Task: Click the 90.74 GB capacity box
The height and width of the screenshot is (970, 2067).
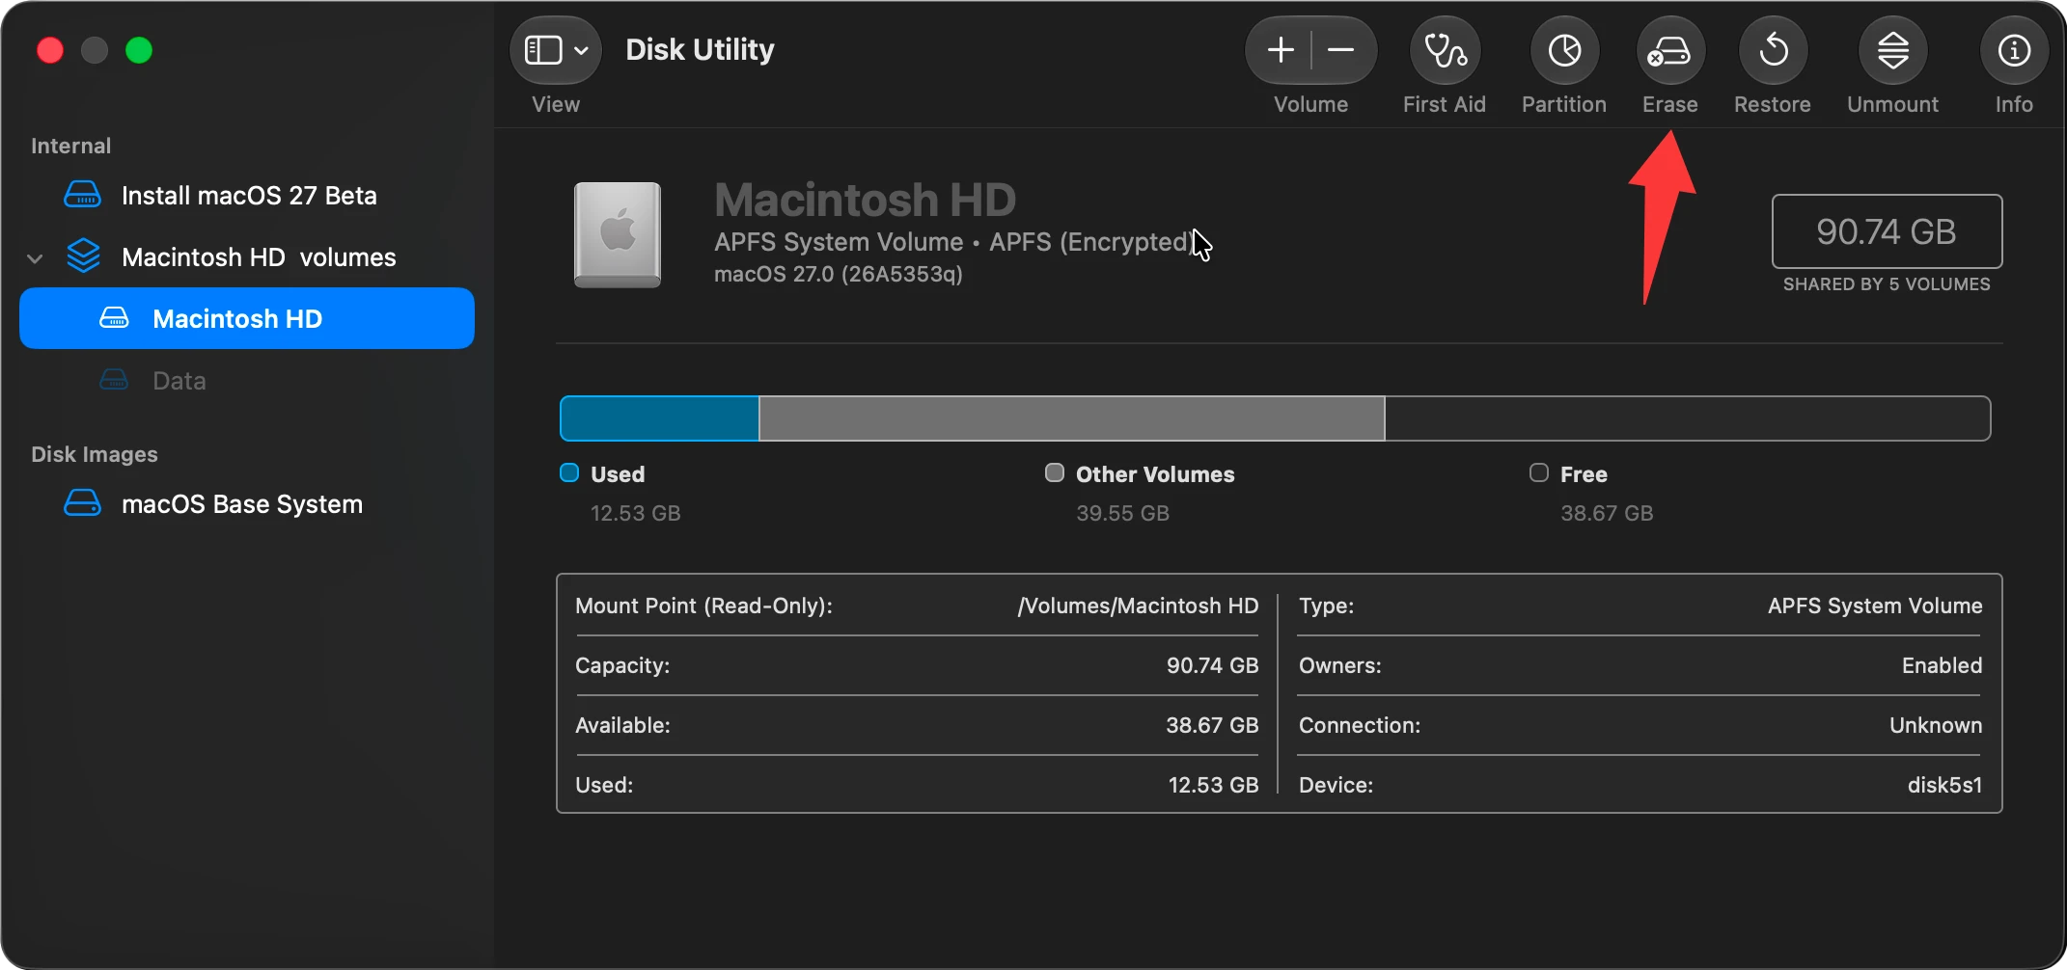Action: point(1887,231)
